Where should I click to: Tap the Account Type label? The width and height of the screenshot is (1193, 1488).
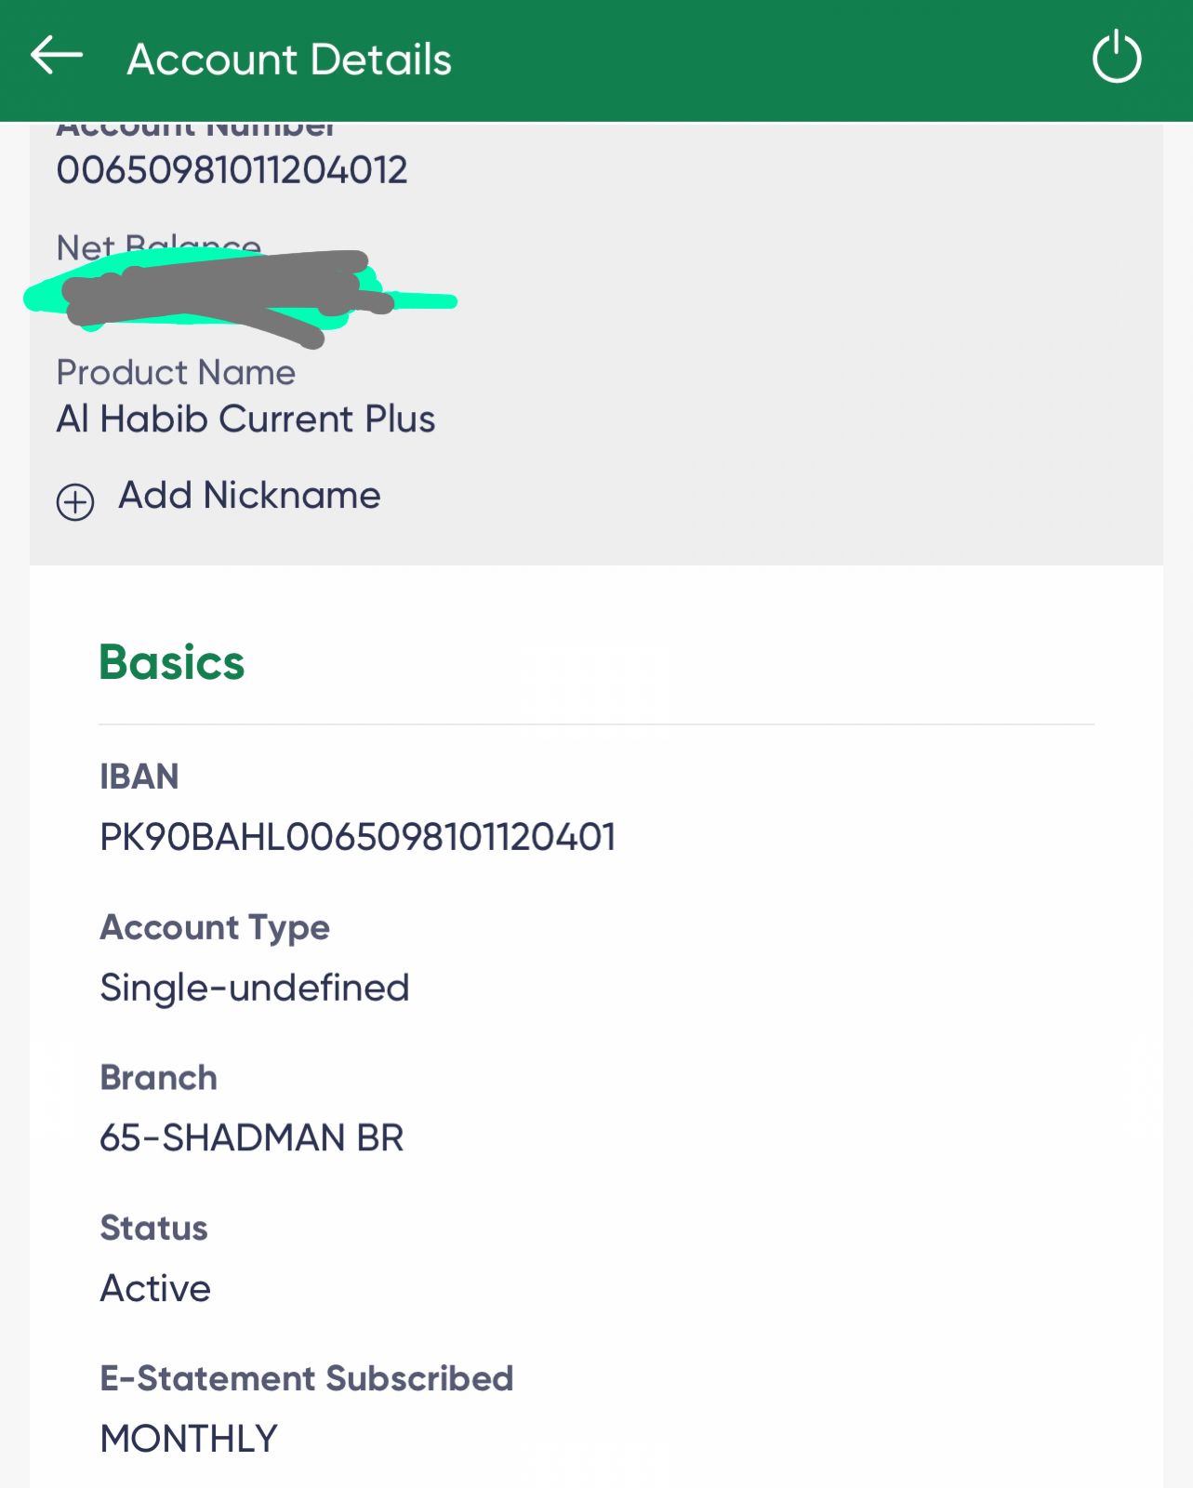coord(215,927)
